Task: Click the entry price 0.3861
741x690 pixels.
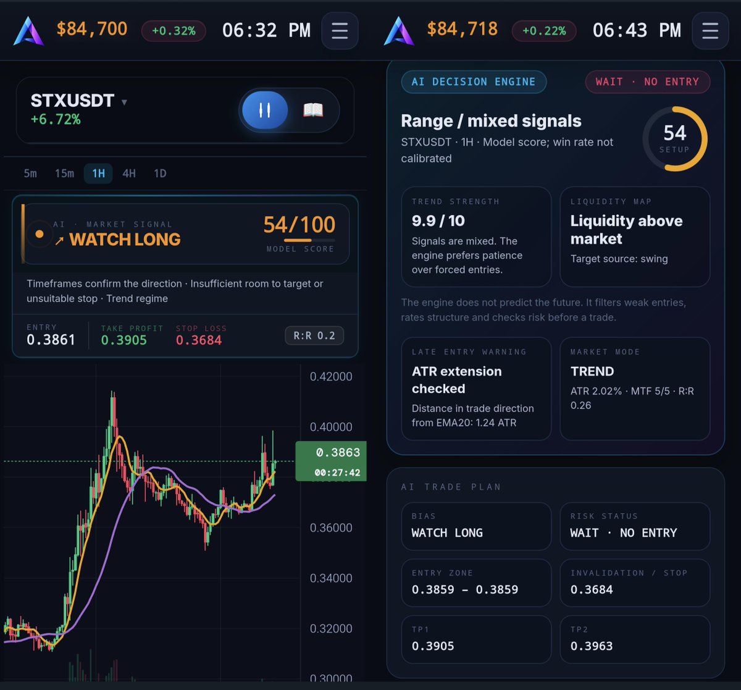Action: [x=51, y=340]
